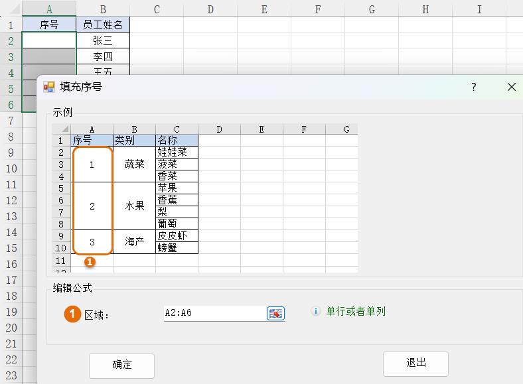Click the range selector icon beside A2:A6

point(275,314)
